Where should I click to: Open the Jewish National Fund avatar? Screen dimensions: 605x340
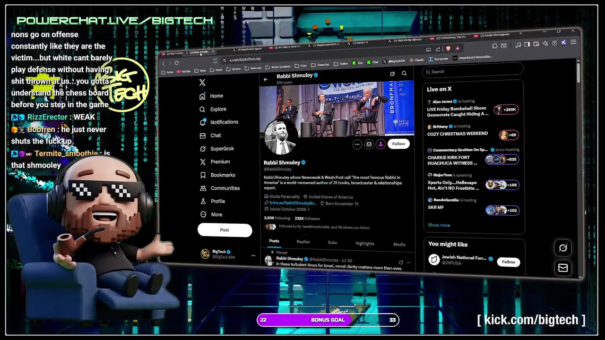click(434, 259)
